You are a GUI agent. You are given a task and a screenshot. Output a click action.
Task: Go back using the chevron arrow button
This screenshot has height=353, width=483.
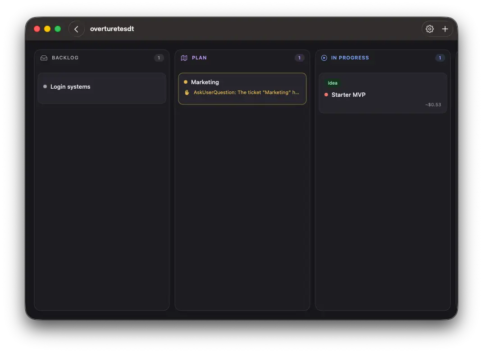(x=77, y=29)
